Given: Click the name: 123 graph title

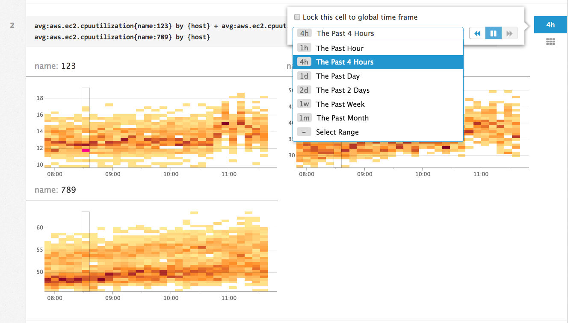Looking at the screenshot, I should 55,66.
